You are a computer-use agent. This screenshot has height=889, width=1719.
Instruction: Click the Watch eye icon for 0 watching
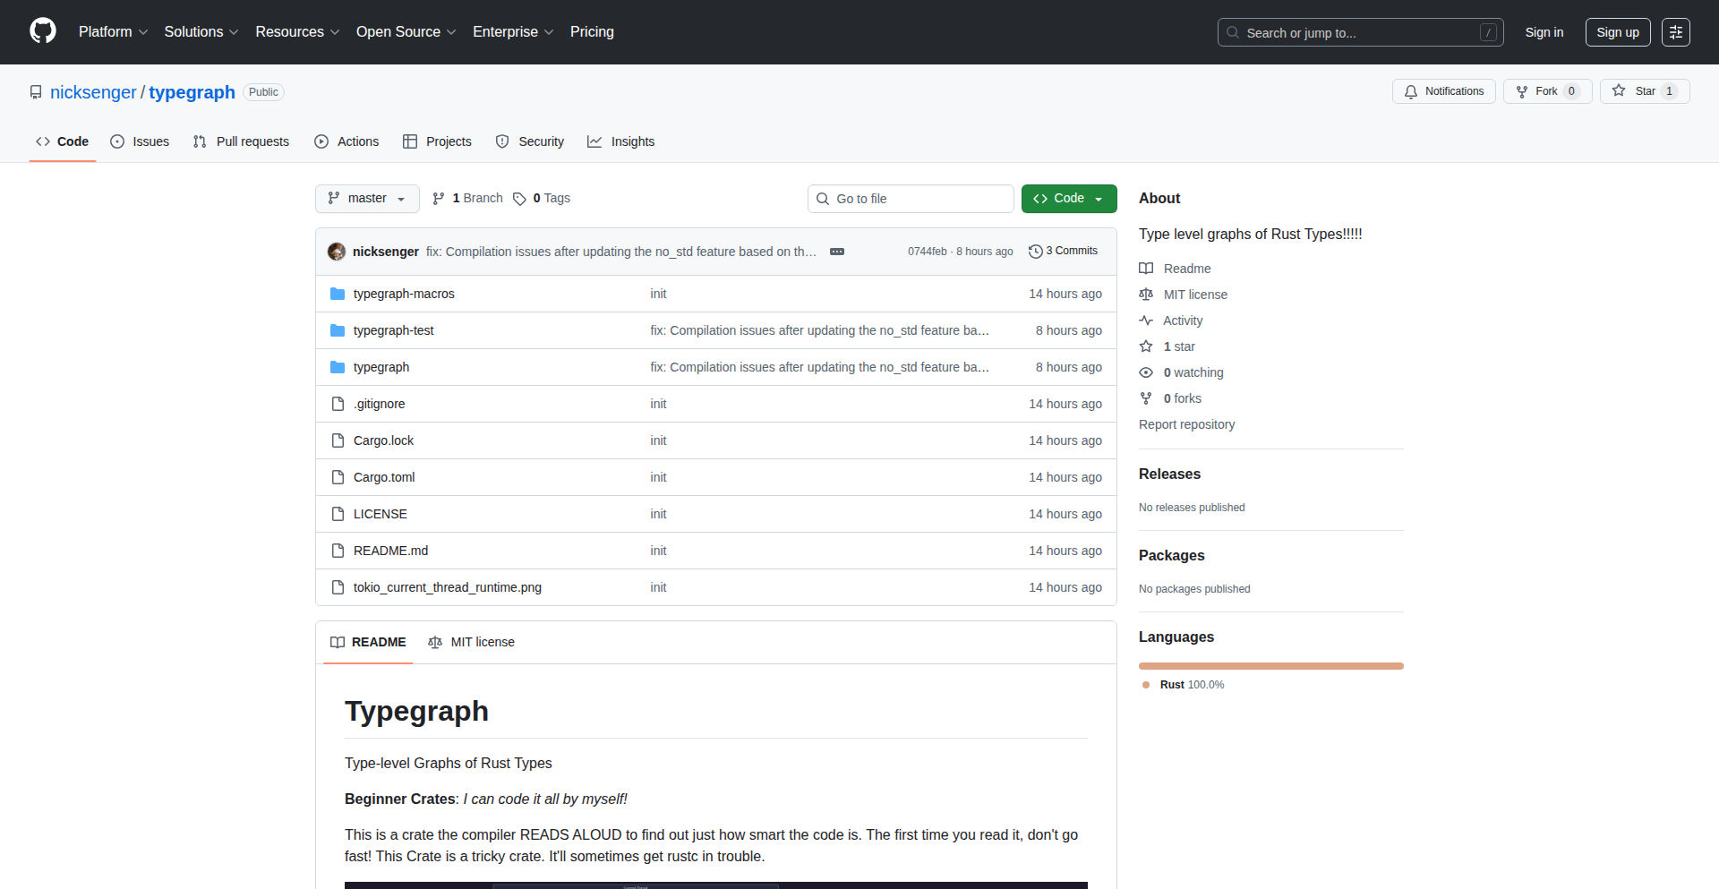[1146, 372]
